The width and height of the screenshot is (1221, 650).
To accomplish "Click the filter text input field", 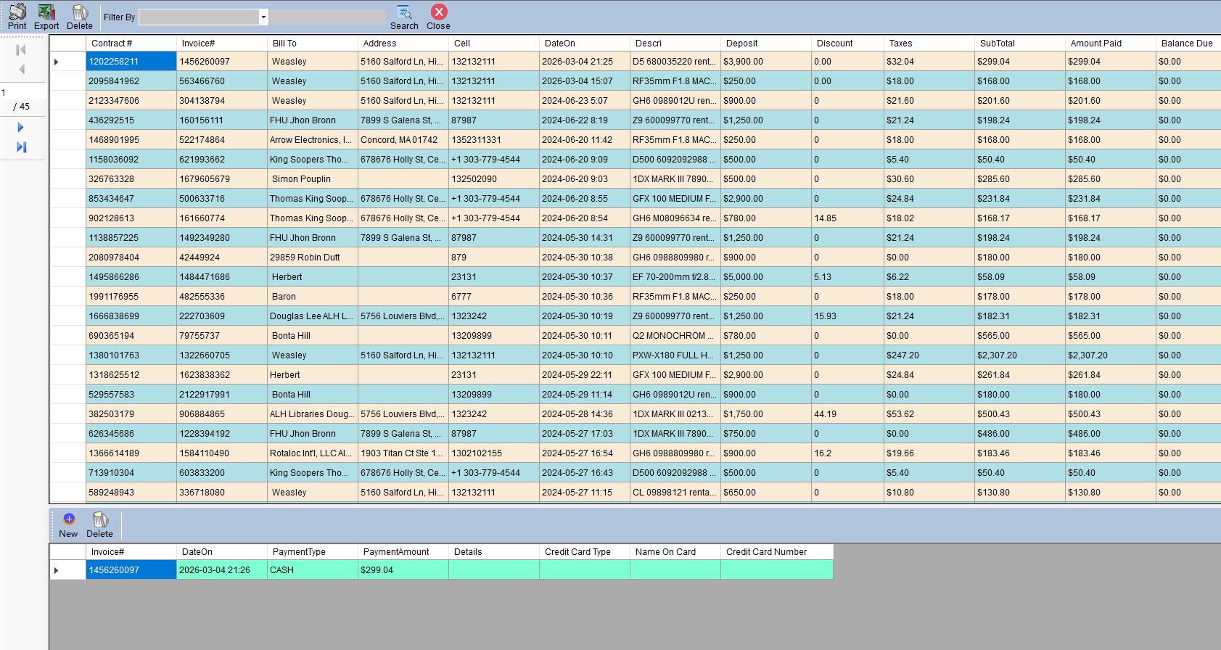I will [328, 17].
